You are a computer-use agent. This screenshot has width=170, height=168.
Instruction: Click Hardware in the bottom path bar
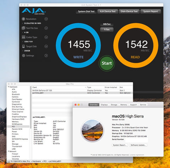click(36, 161)
